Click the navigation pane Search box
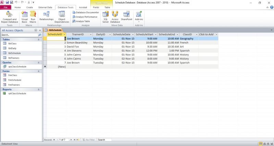This screenshot has width=274, height=146. pos(19,35)
